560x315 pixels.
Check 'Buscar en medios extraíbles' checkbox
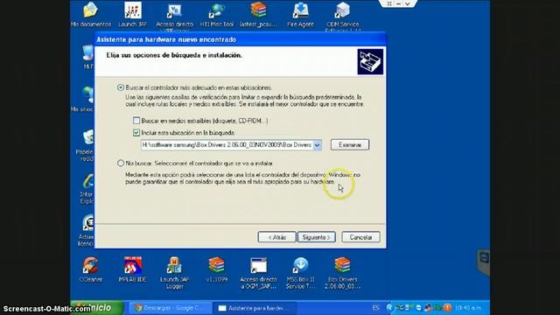[x=136, y=121]
